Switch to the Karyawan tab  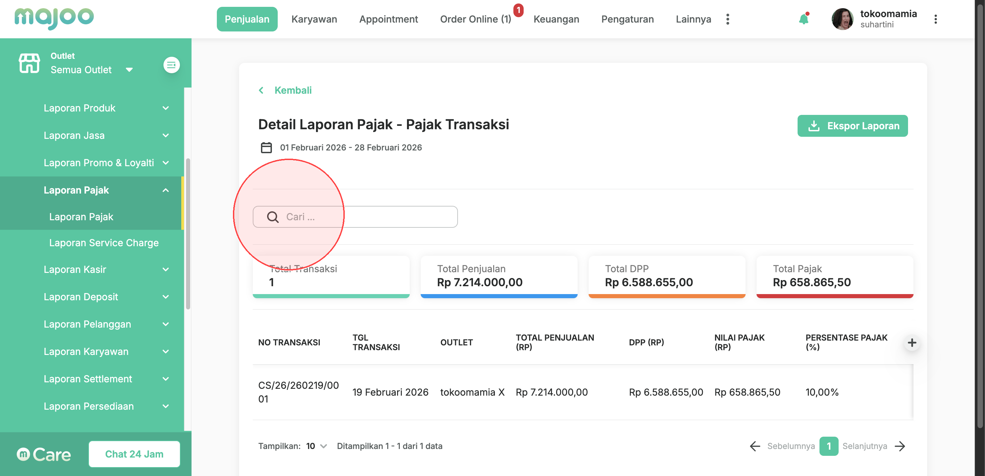click(314, 19)
